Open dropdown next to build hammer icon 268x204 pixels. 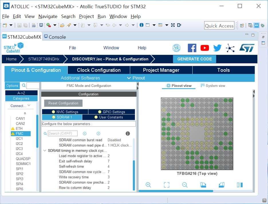75,25
